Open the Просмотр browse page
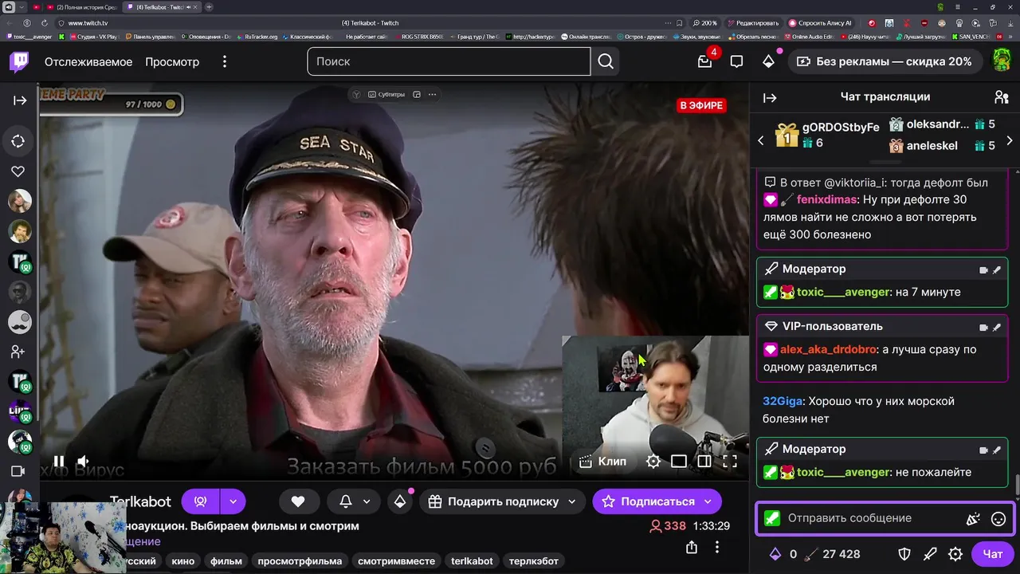This screenshot has width=1020, height=574. [172, 61]
